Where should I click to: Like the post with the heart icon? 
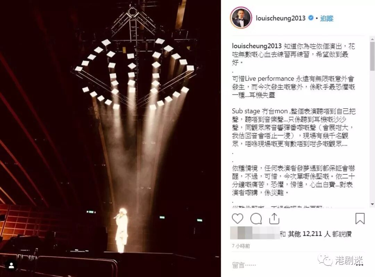(x=237, y=219)
